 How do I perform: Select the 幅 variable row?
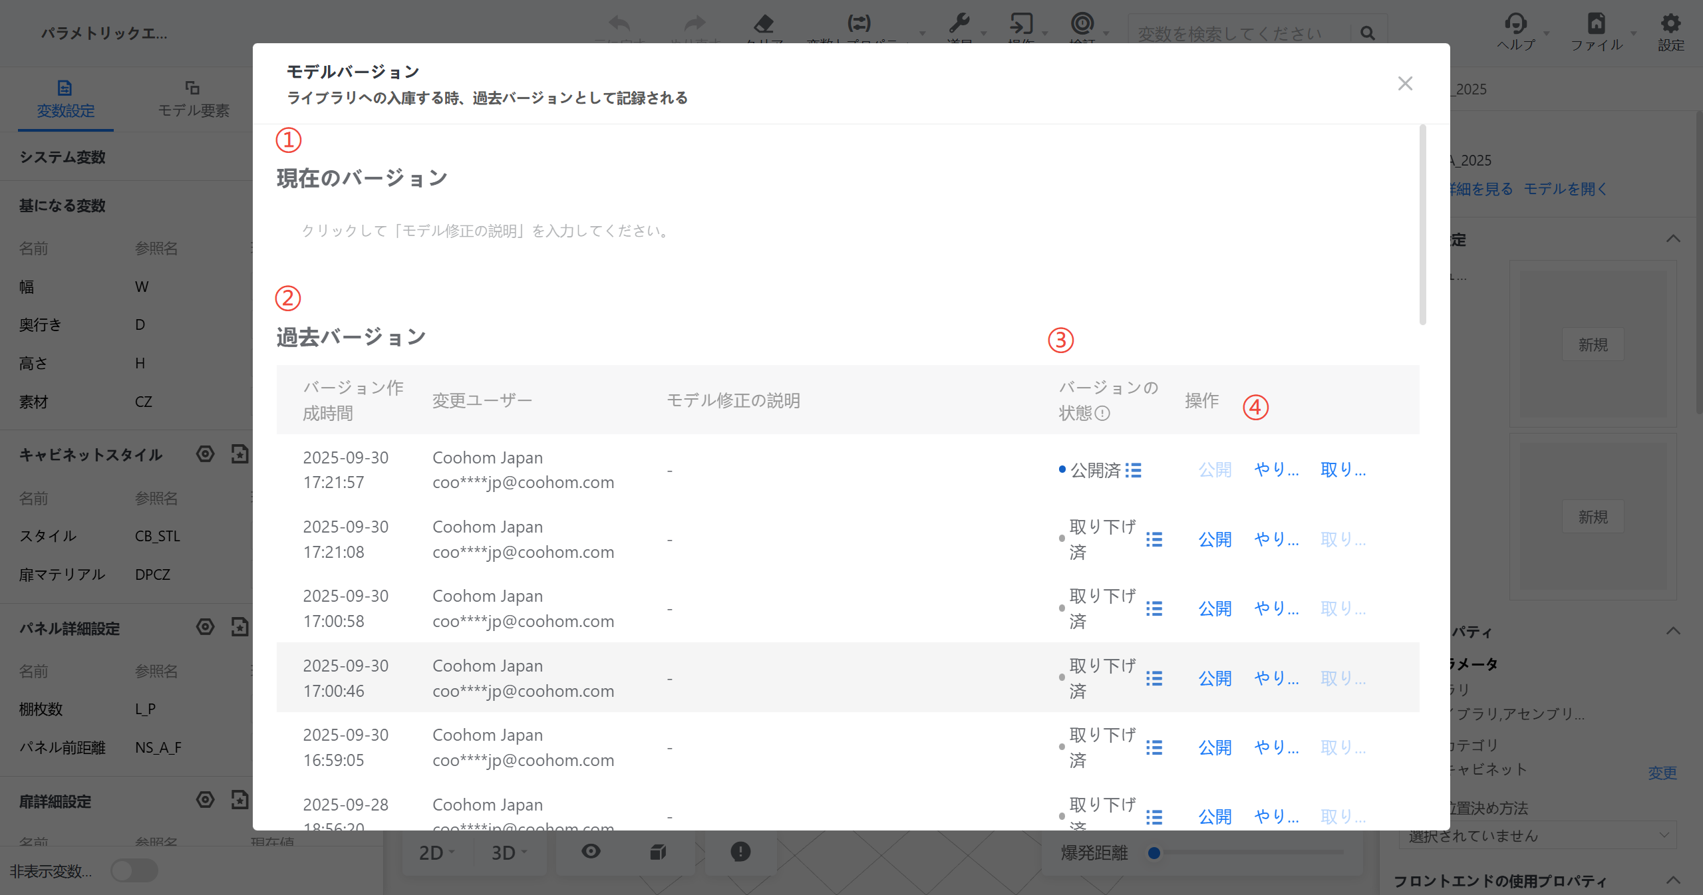pyautogui.click(x=126, y=287)
